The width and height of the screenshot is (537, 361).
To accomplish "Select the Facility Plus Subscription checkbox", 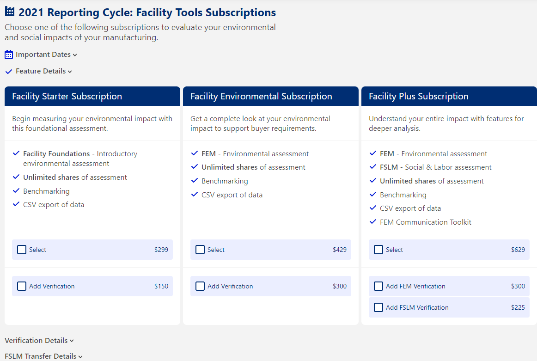I will click(378, 250).
